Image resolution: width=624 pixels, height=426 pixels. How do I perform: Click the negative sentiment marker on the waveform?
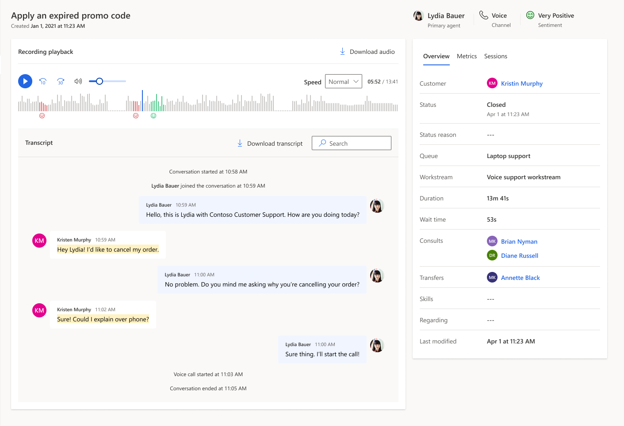point(42,115)
